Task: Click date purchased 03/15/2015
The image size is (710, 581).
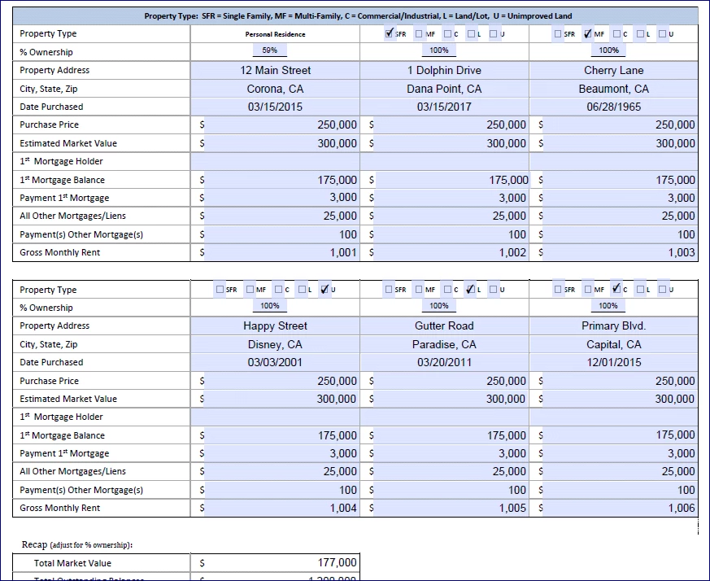Action: click(x=276, y=107)
